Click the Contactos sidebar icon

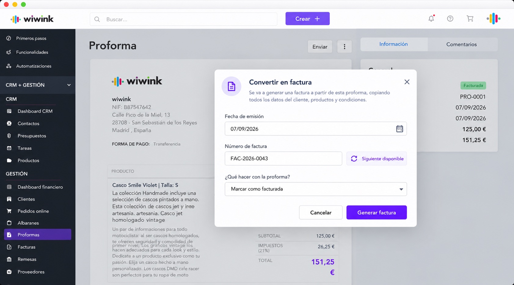[x=9, y=123]
